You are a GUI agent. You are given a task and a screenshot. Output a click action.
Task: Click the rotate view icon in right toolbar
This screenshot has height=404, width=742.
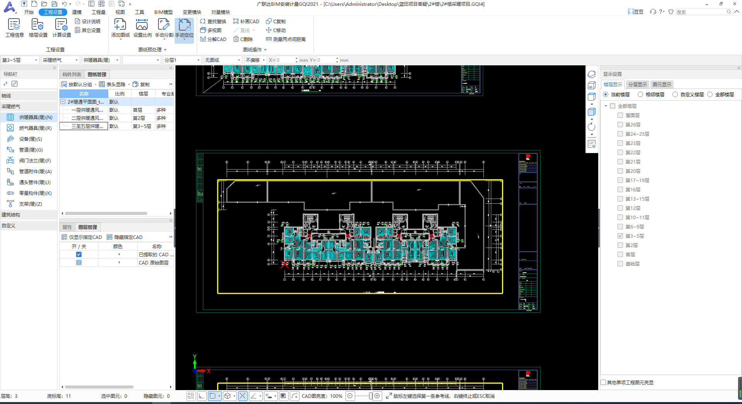591,127
